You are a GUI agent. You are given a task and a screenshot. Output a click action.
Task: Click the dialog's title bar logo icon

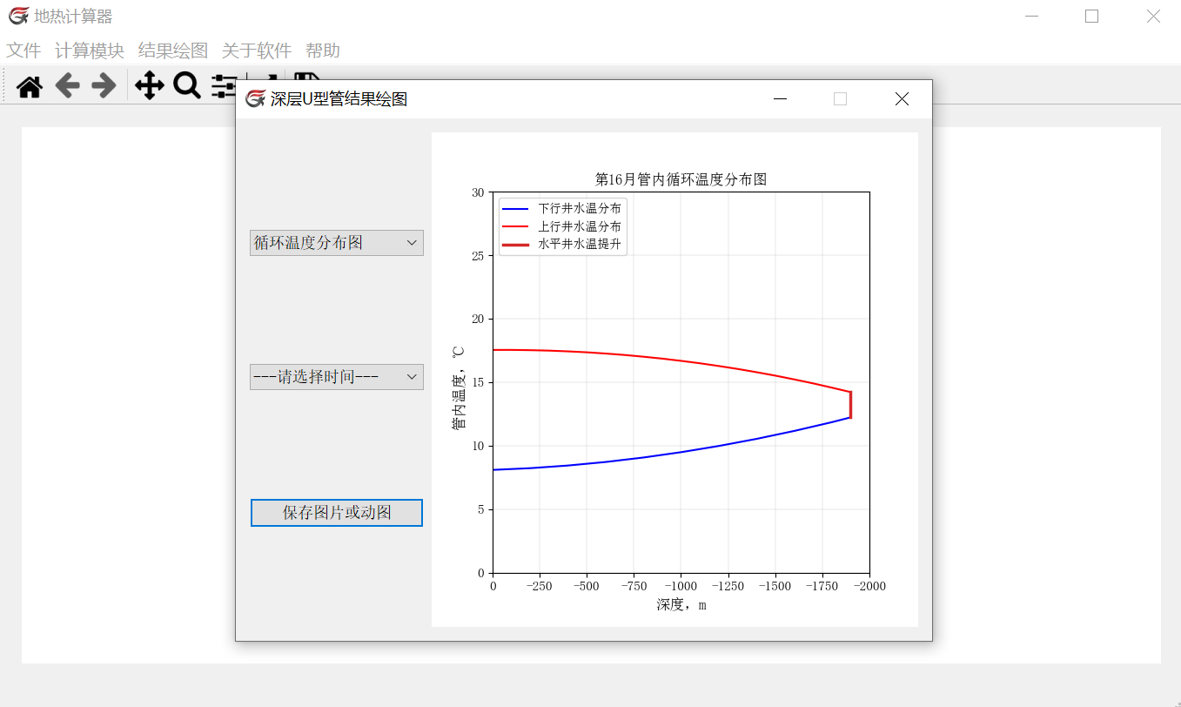click(x=255, y=99)
